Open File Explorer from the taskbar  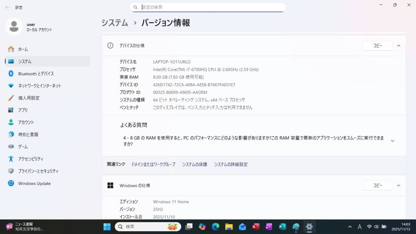pyautogui.click(x=229, y=227)
